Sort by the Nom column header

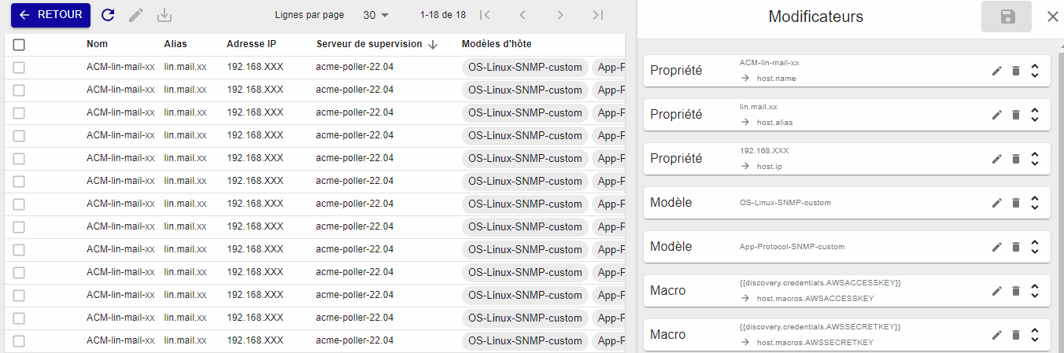[x=98, y=44]
